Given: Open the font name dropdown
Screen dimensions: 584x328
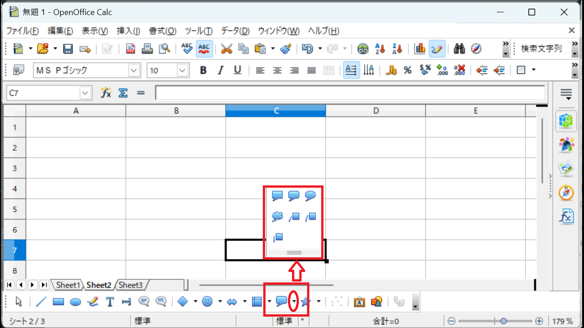Looking at the screenshot, I should click(x=134, y=71).
